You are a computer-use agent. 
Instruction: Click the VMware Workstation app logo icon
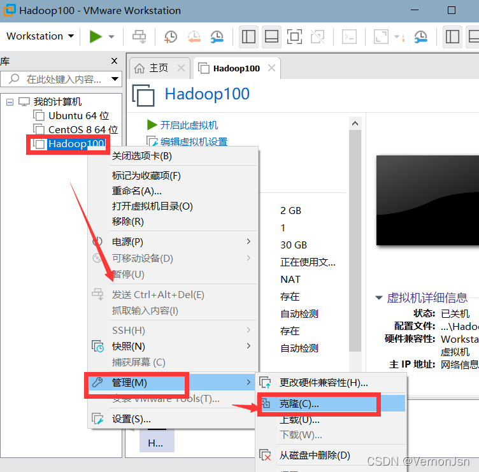pos(9,10)
